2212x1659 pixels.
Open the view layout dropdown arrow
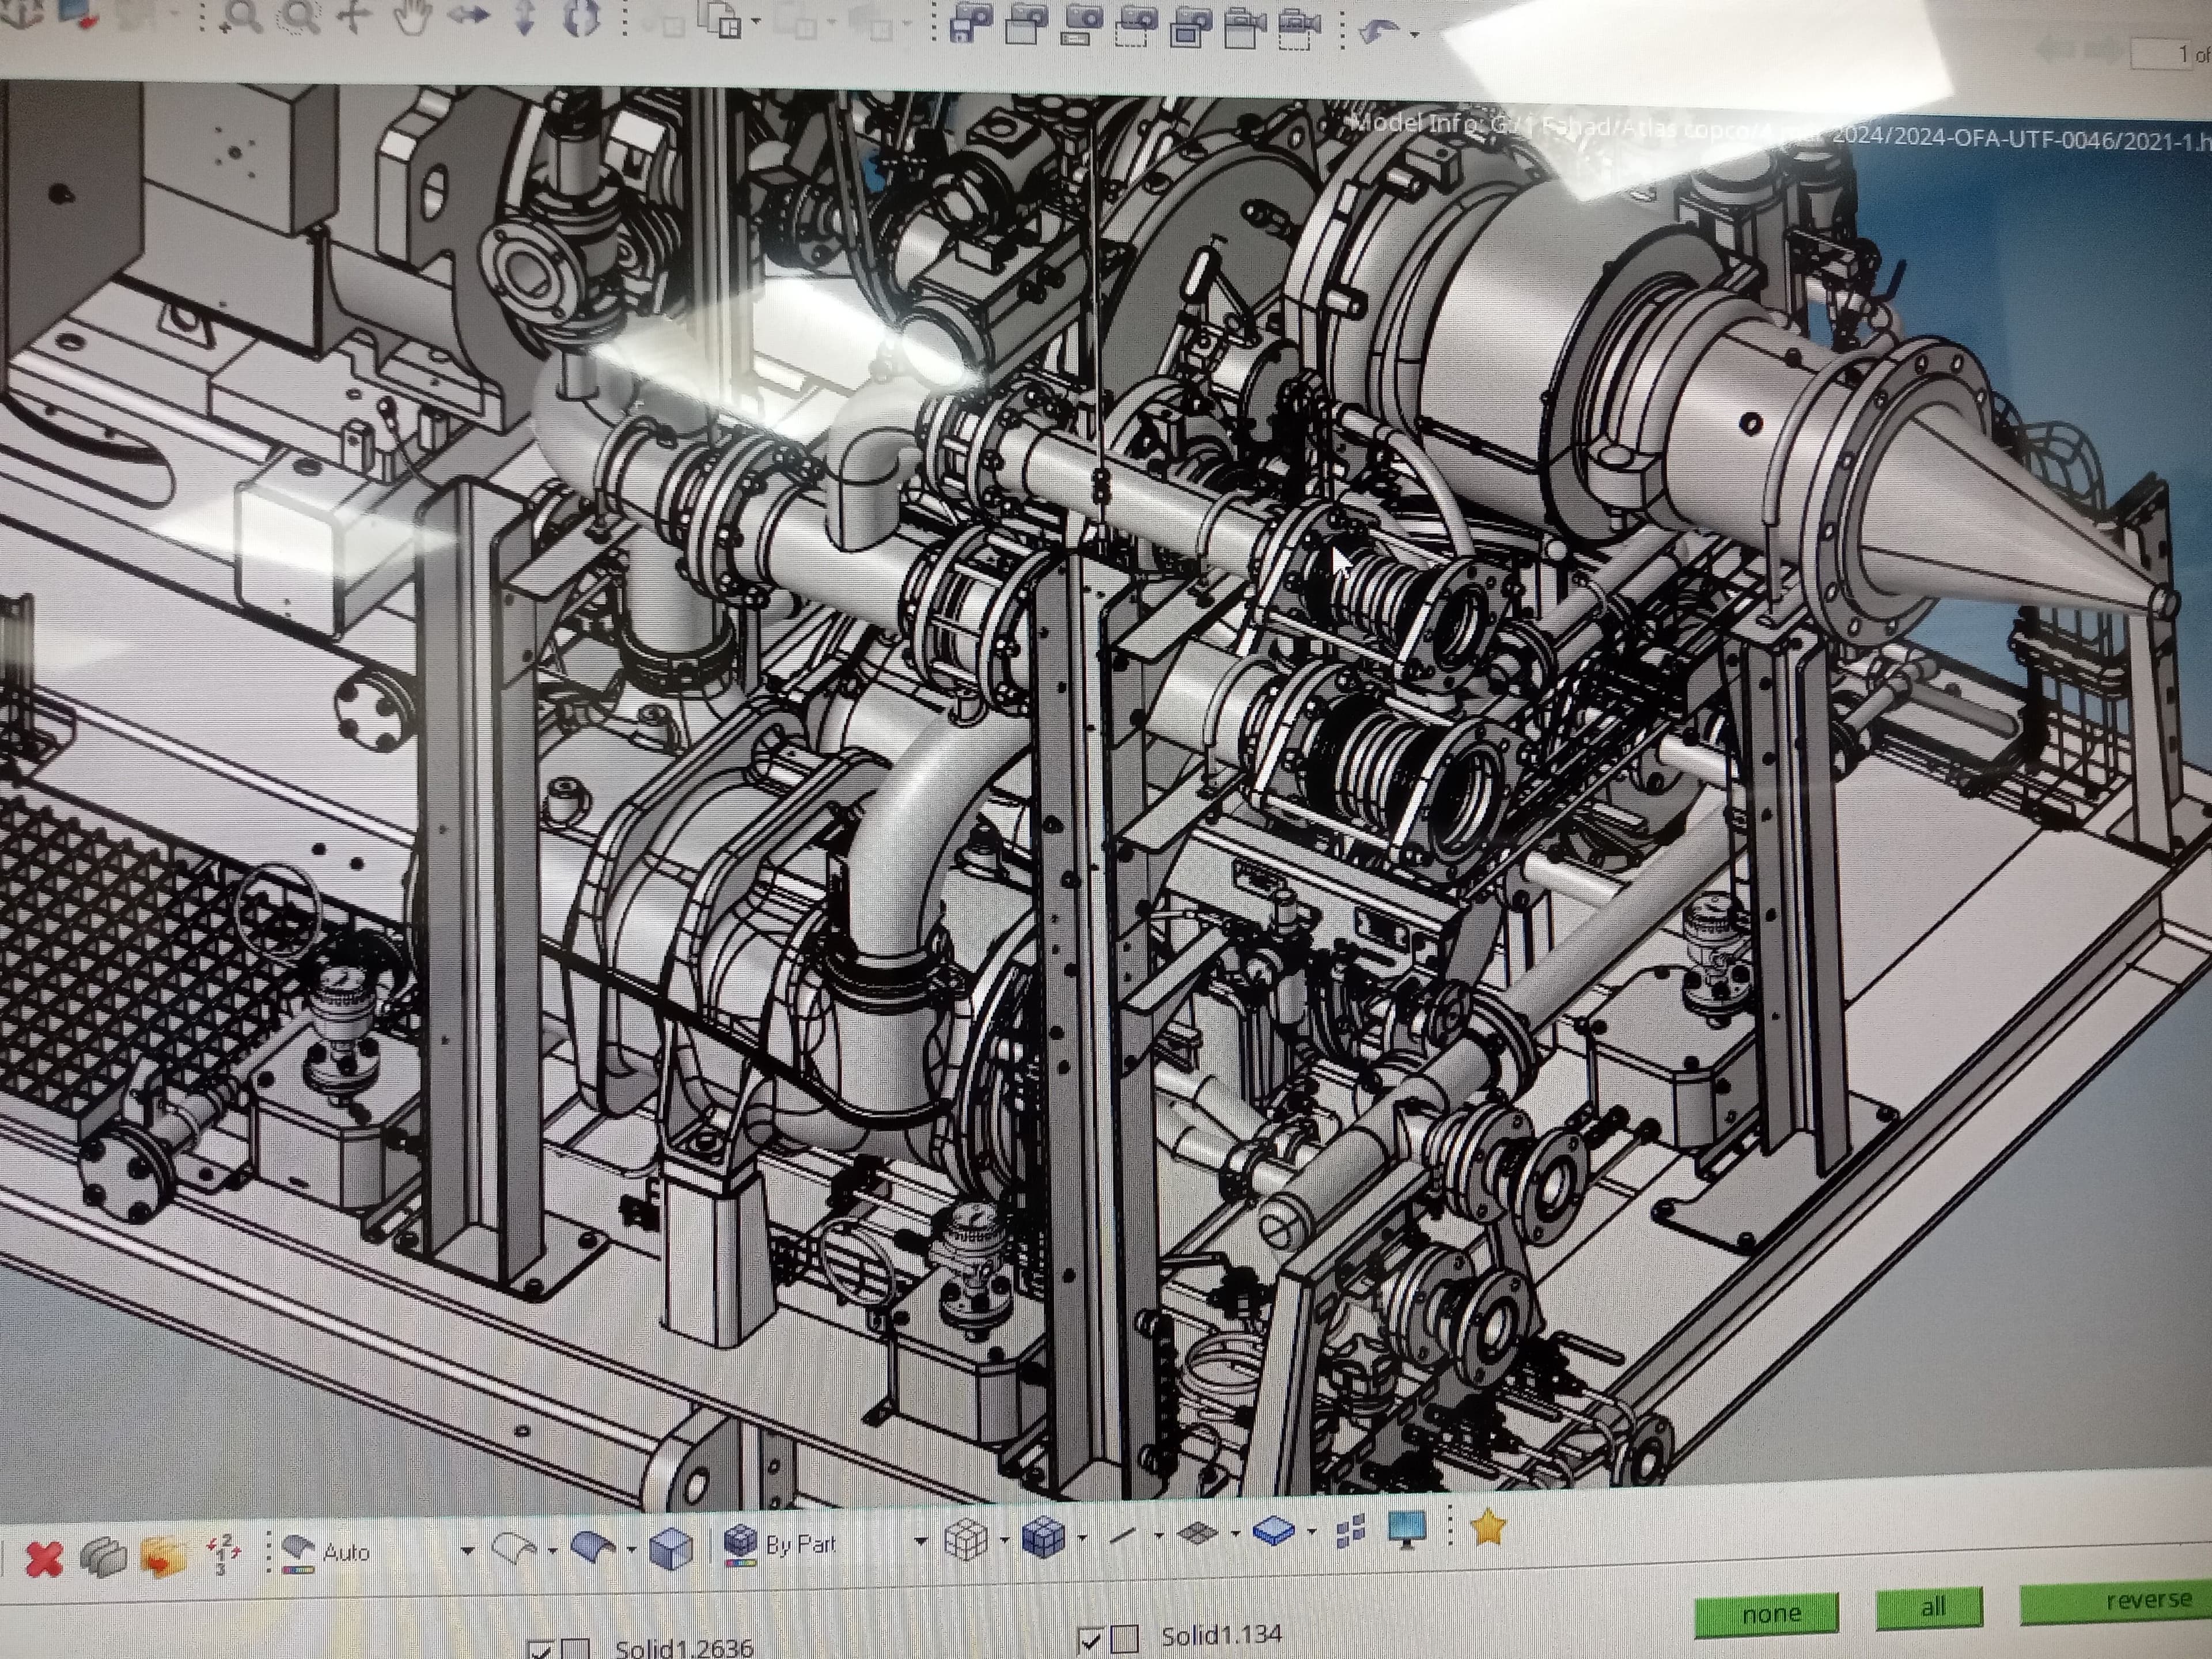click(755, 21)
